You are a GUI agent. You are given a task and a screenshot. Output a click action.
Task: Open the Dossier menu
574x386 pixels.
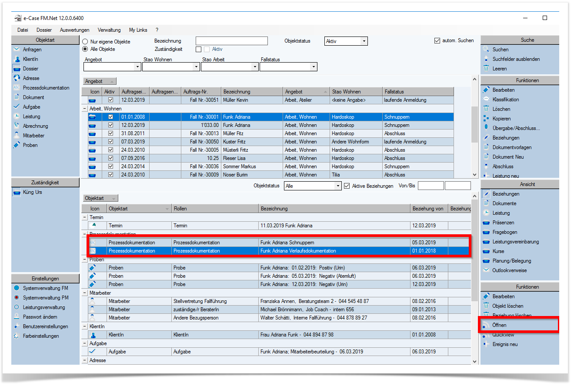[44, 30]
